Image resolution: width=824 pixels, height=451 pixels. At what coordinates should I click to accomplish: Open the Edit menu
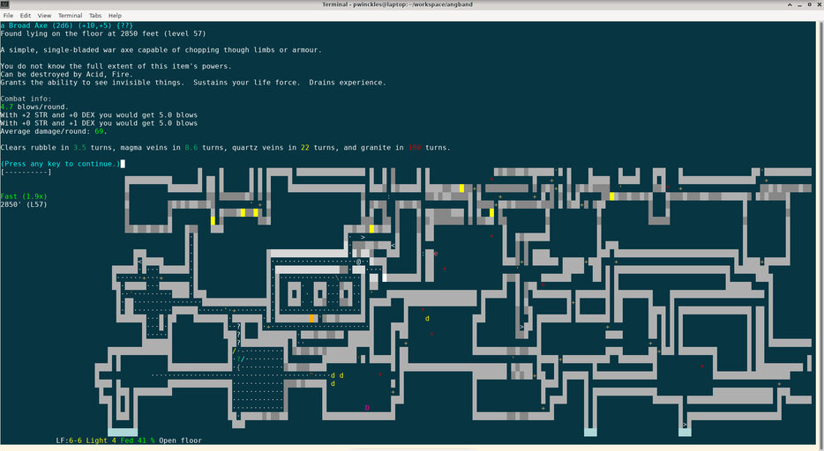pyautogui.click(x=26, y=15)
